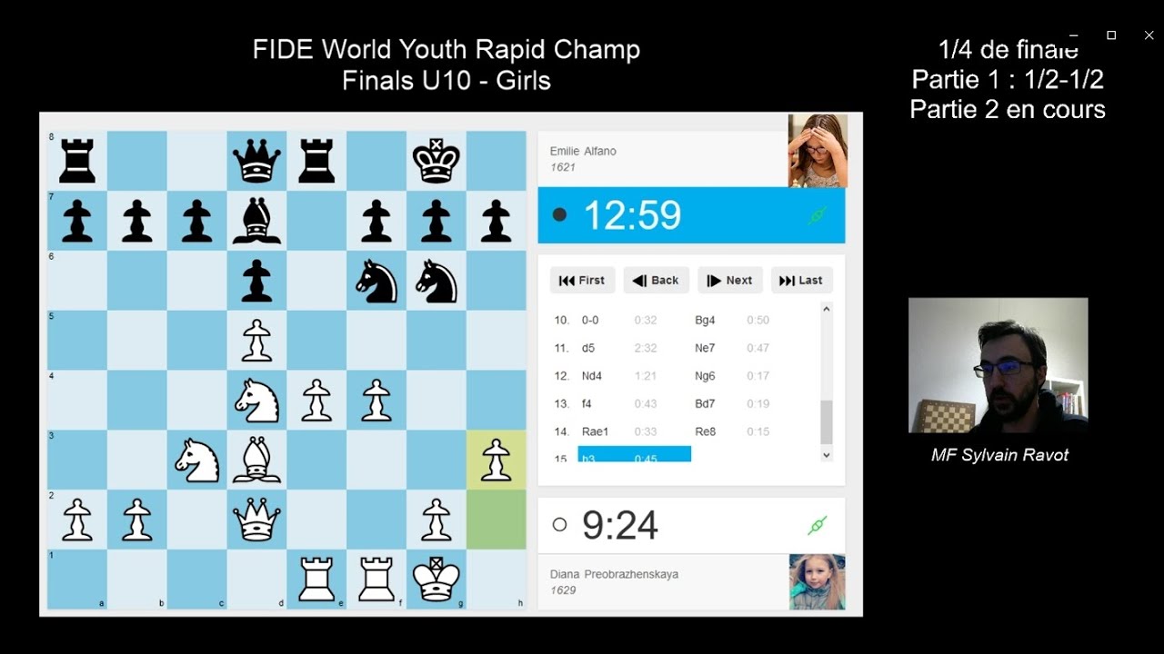
Task: Select highlighted move 15. h3
Action: point(635,454)
